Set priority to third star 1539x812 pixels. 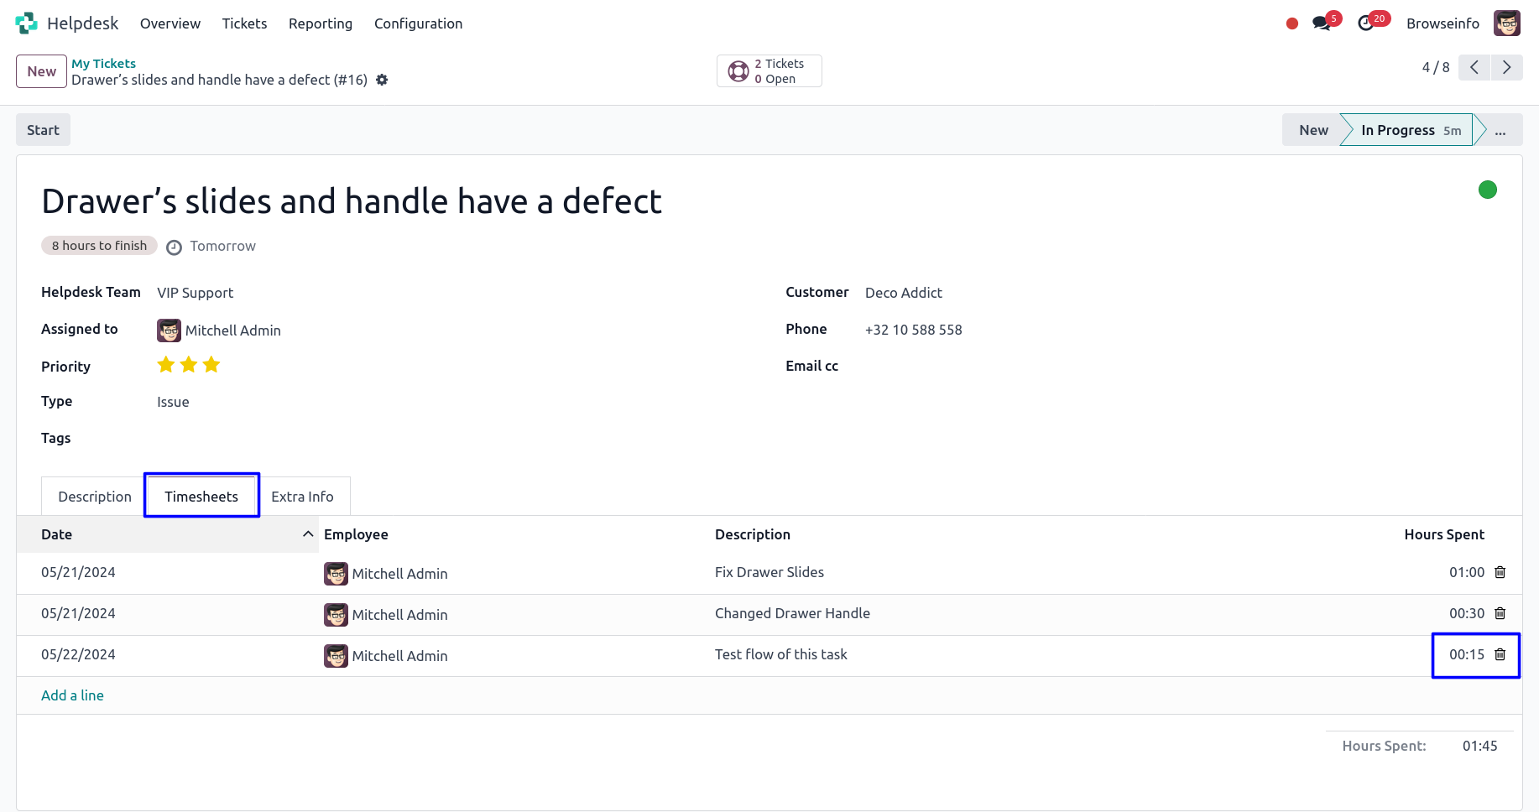click(211, 365)
